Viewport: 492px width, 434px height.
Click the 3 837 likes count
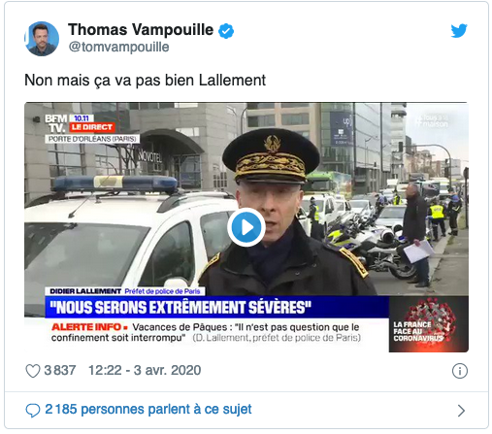60,370
